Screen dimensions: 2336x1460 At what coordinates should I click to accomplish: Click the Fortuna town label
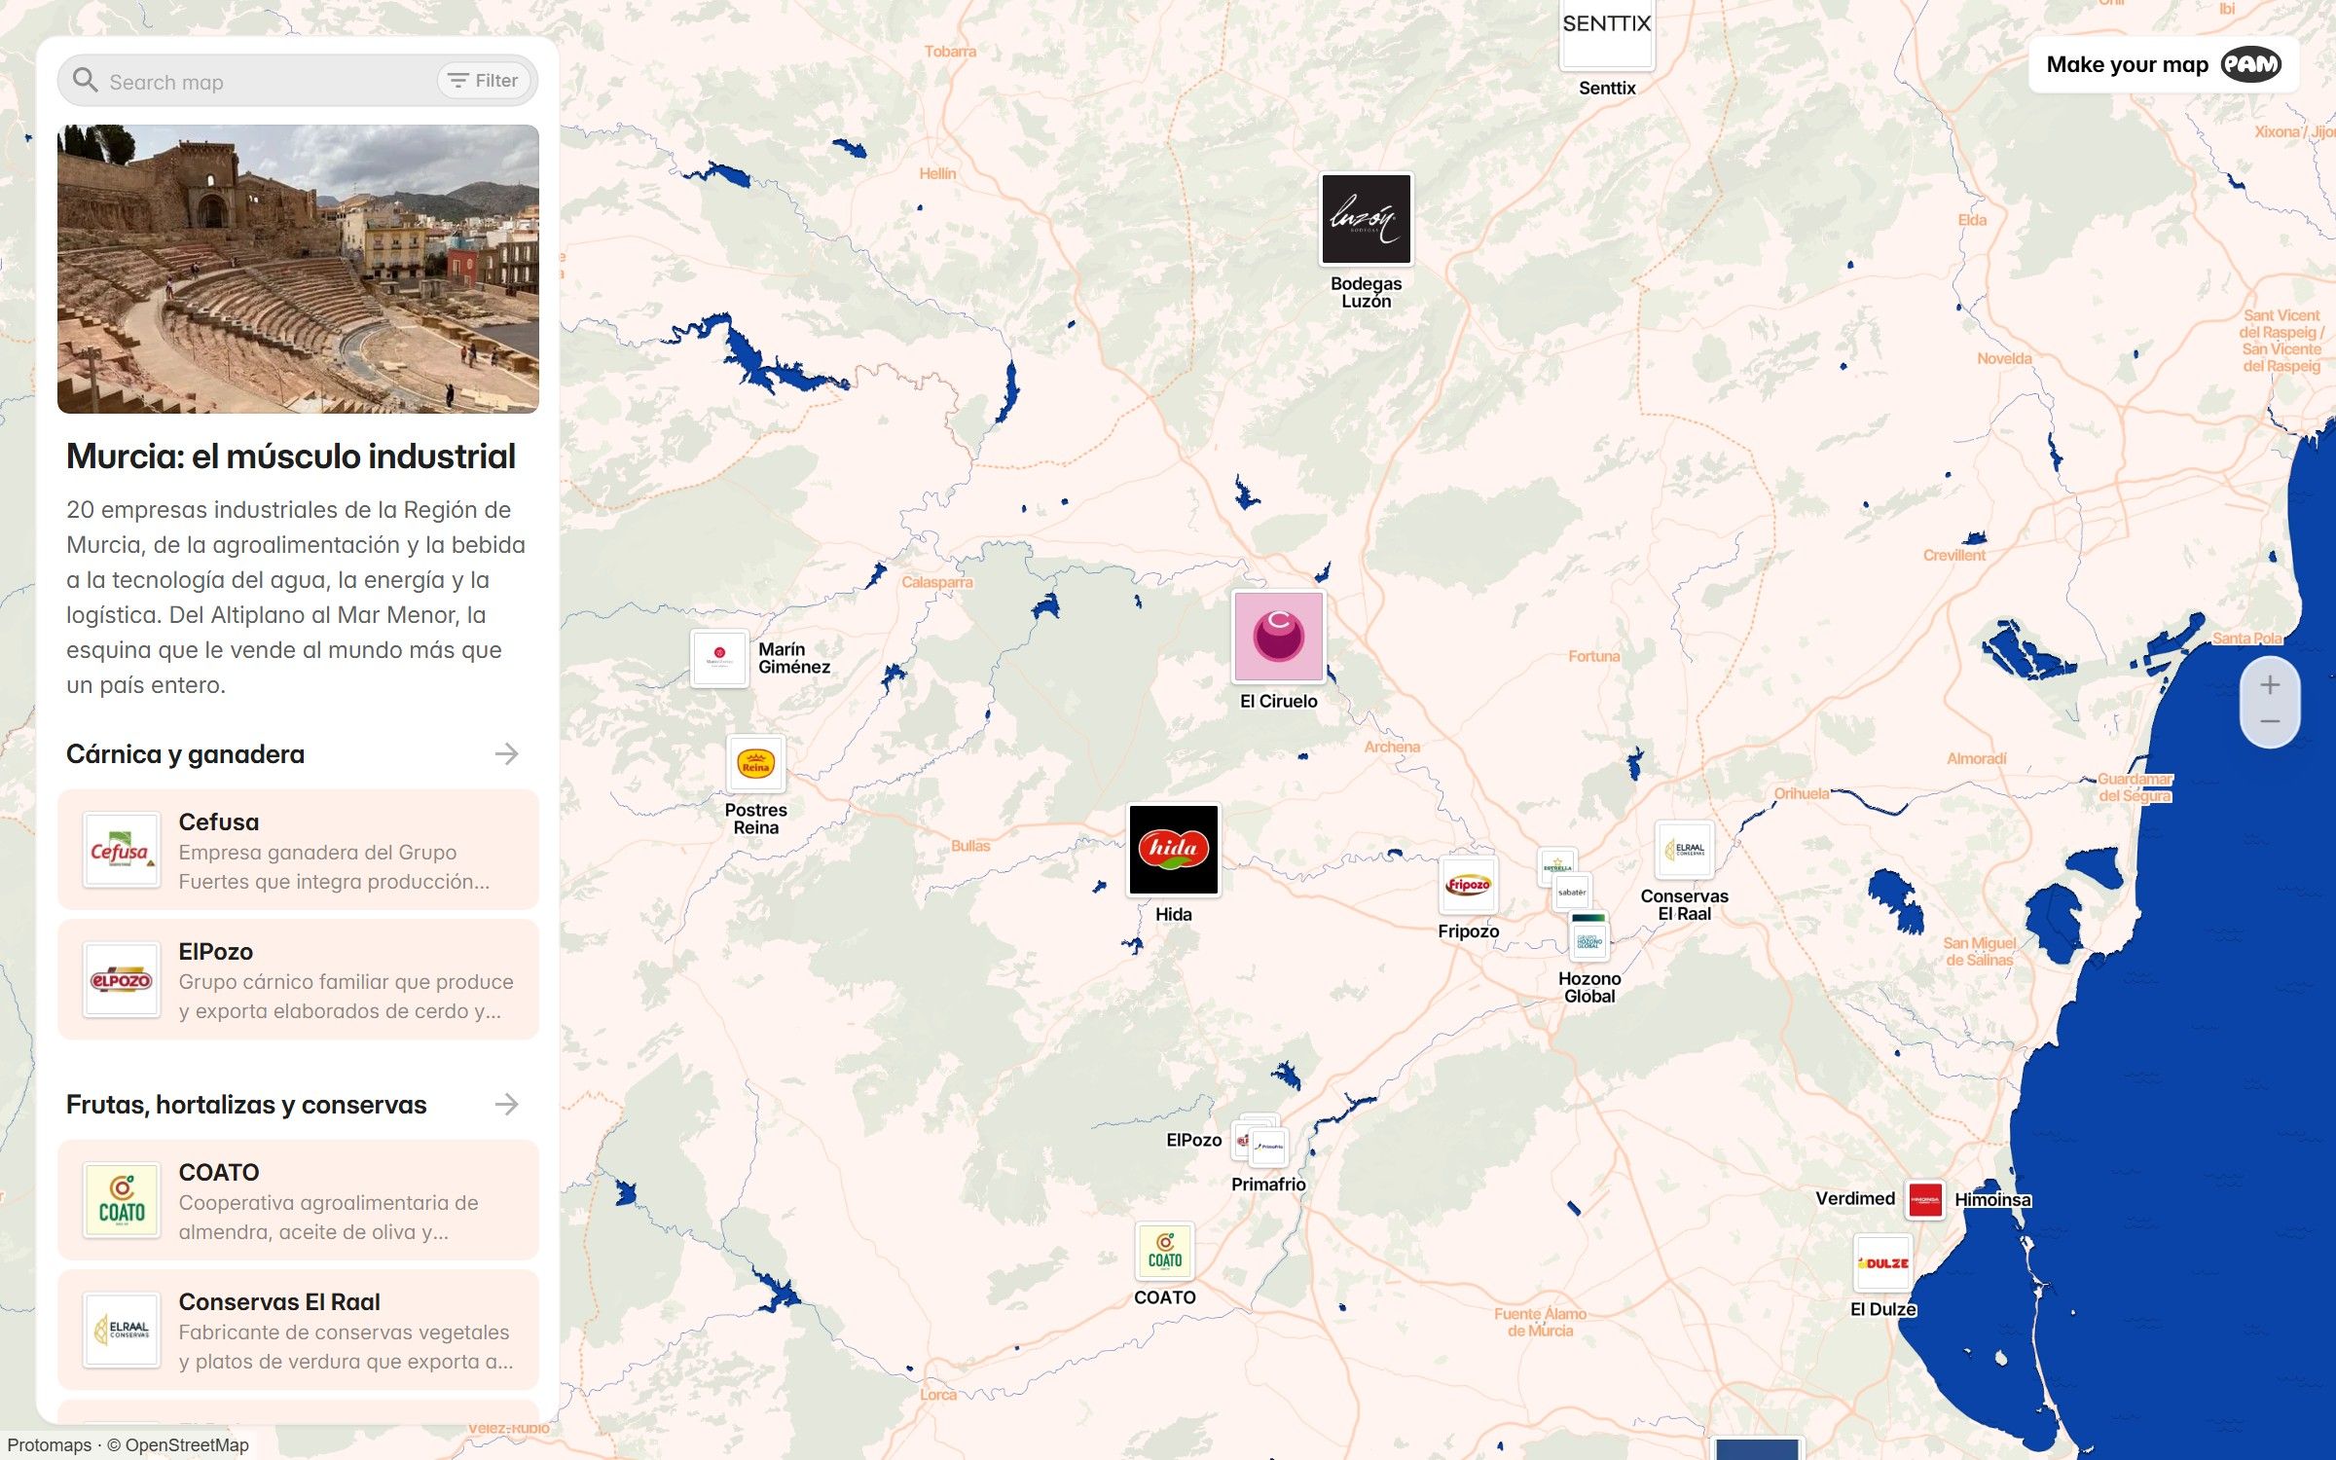(x=1594, y=656)
